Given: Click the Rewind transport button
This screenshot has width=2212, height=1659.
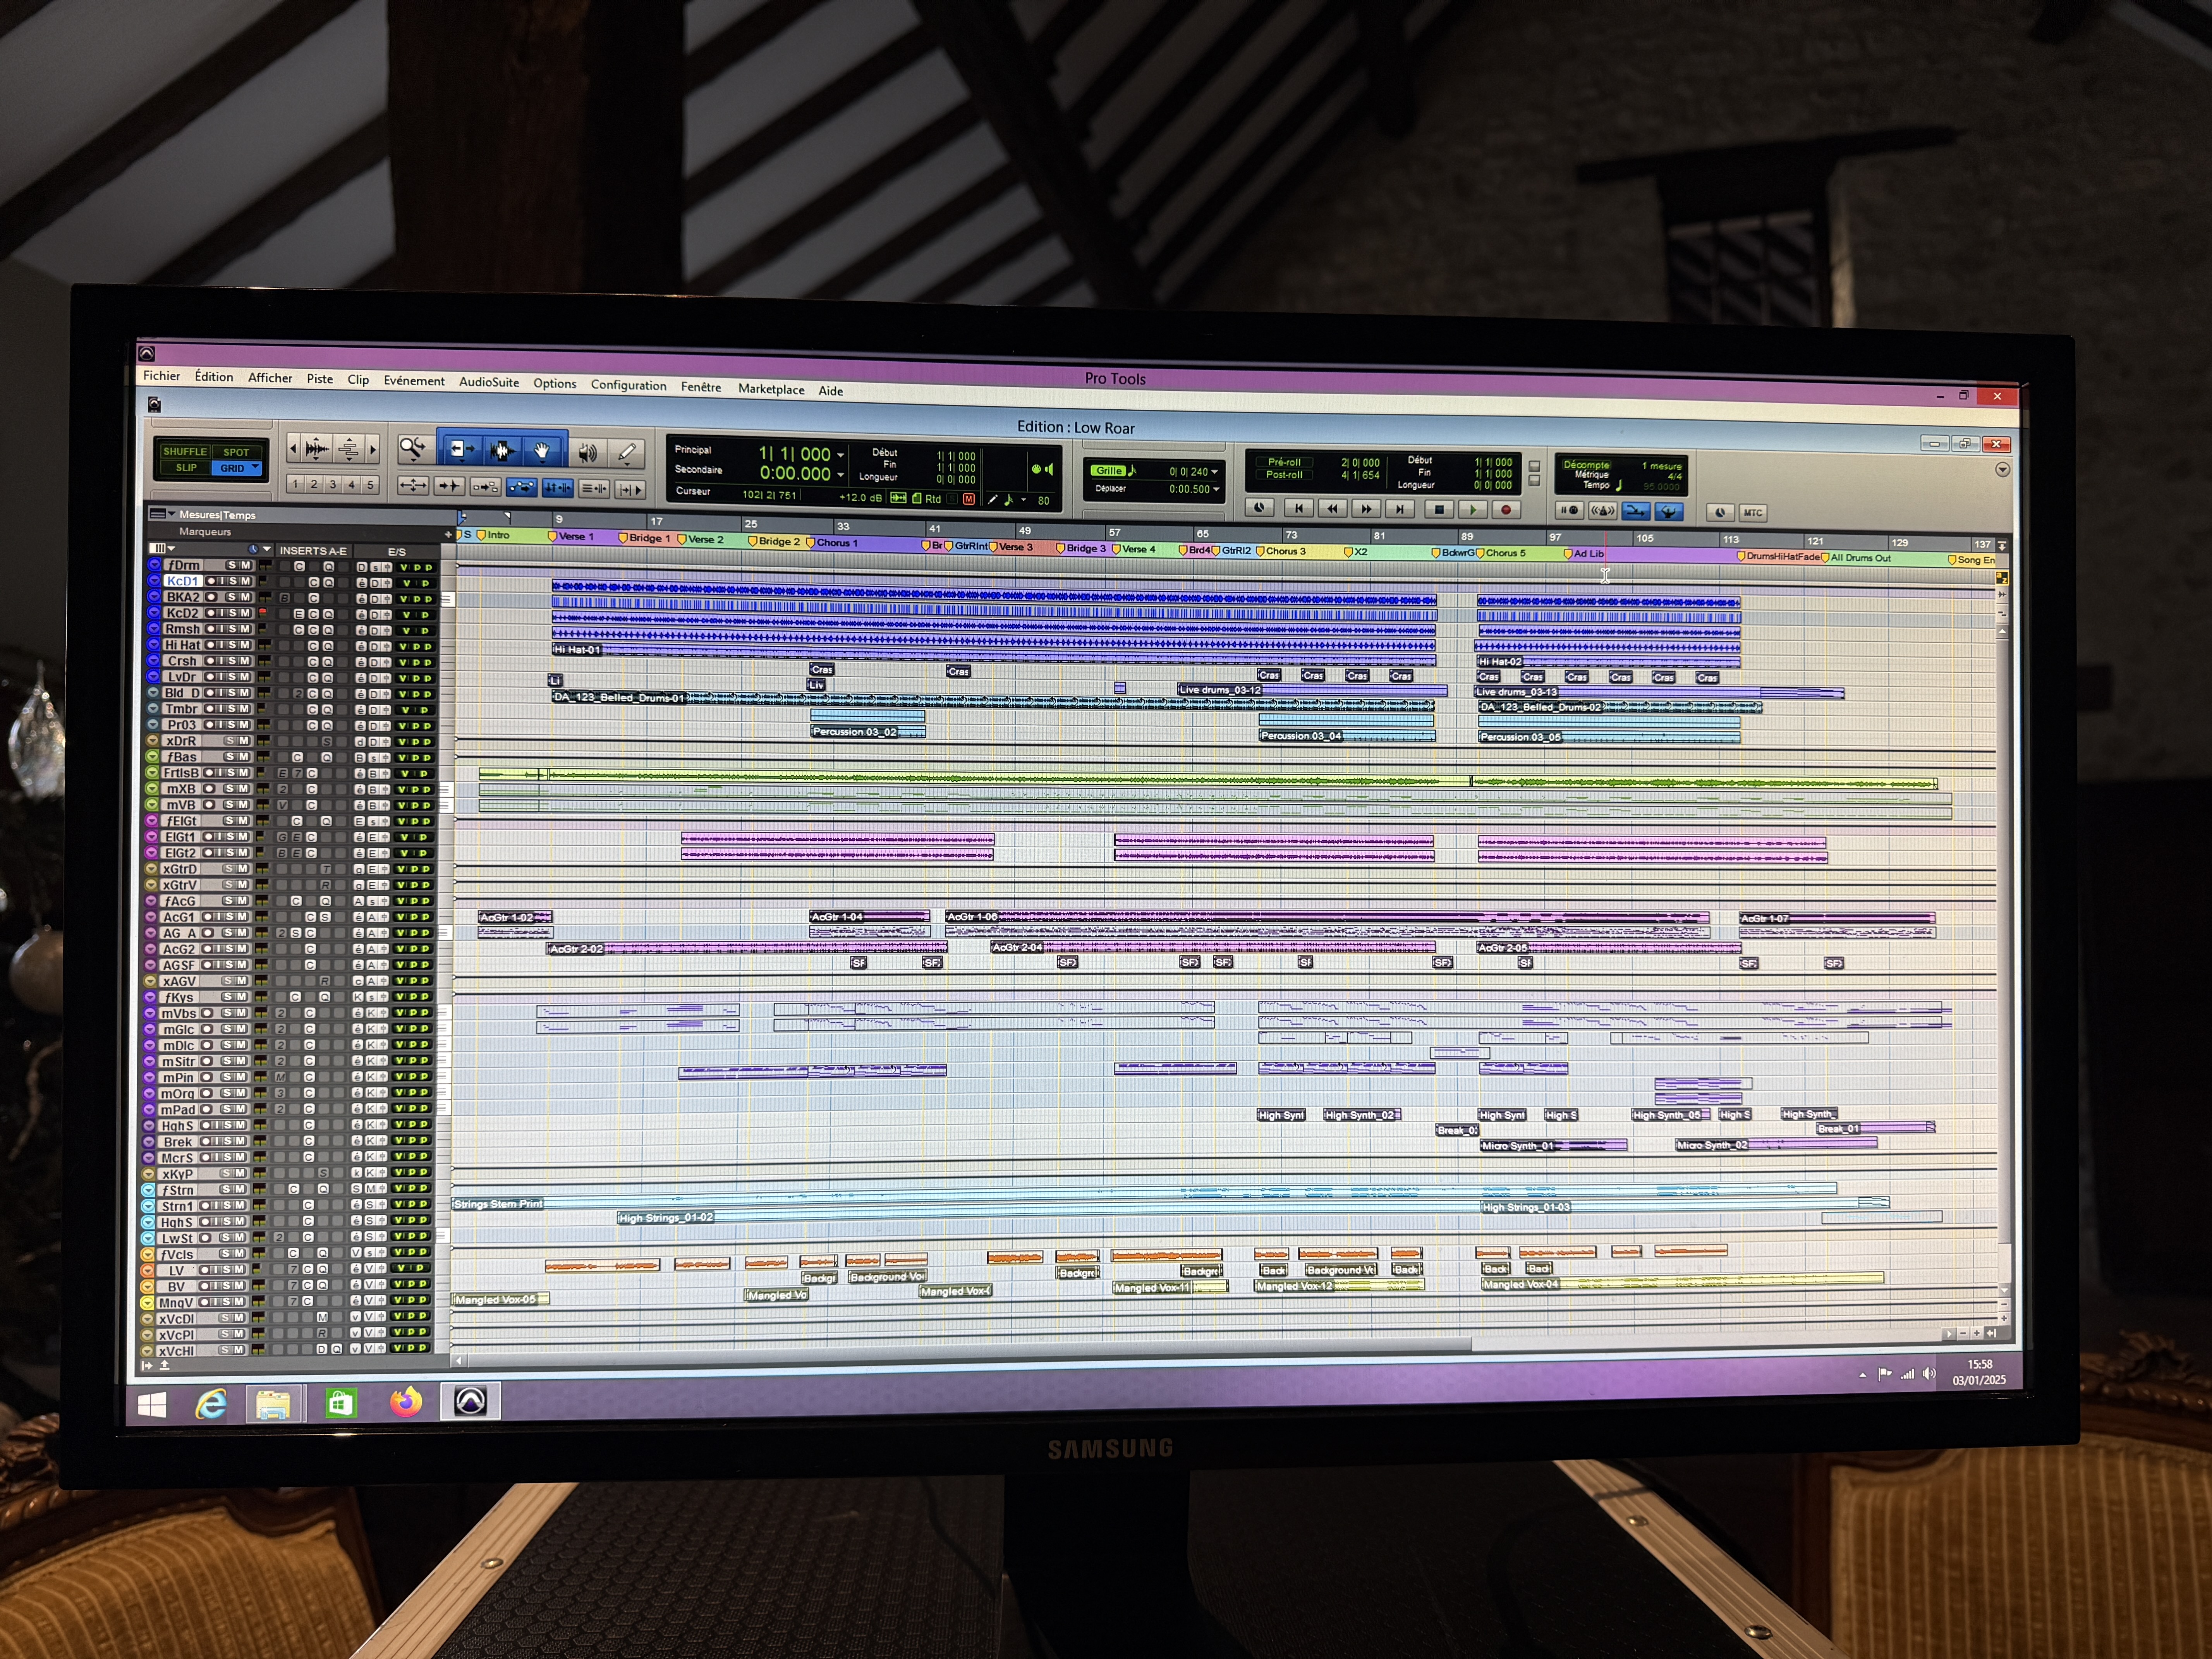Looking at the screenshot, I should 1332,509.
